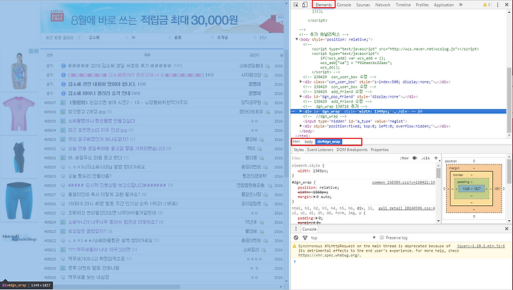
Task: Click the previous arrow in recent galleries bar
Action: pyautogui.click(x=80, y=38)
